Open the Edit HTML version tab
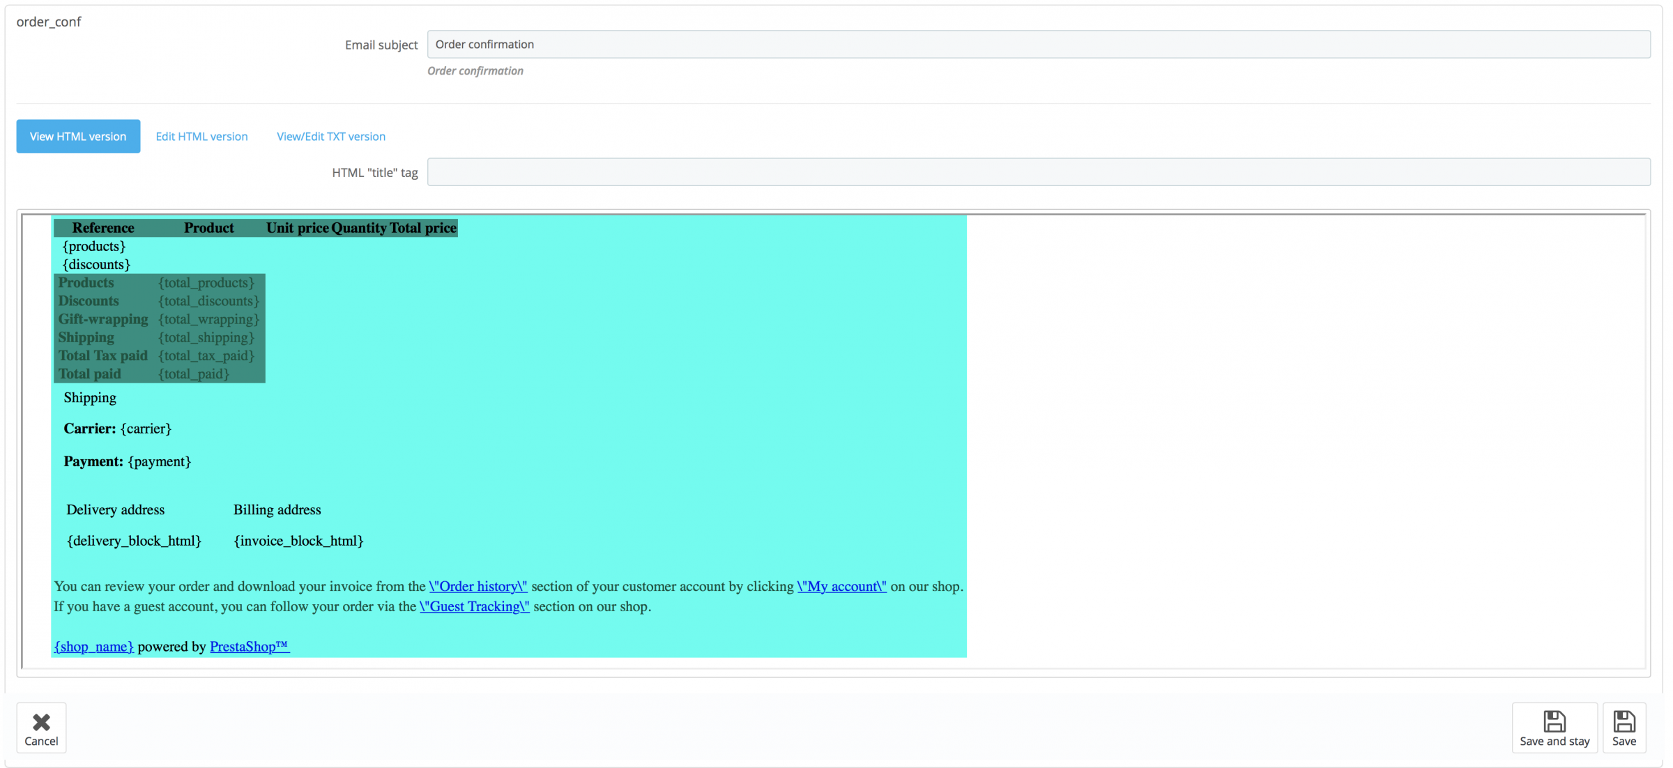The width and height of the screenshot is (1673, 768). 201,137
